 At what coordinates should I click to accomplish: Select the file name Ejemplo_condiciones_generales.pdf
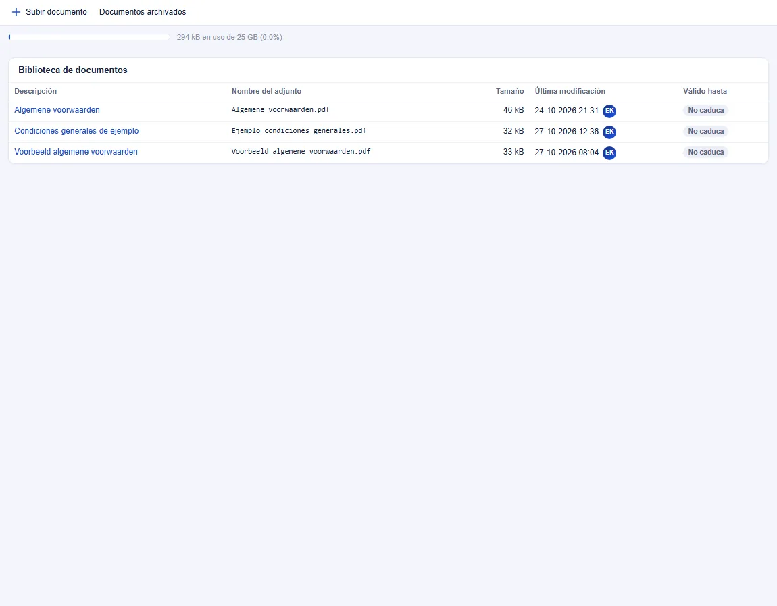tap(299, 131)
